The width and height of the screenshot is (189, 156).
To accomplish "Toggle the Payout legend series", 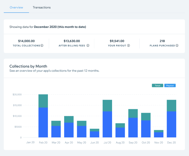I will point(170,86).
